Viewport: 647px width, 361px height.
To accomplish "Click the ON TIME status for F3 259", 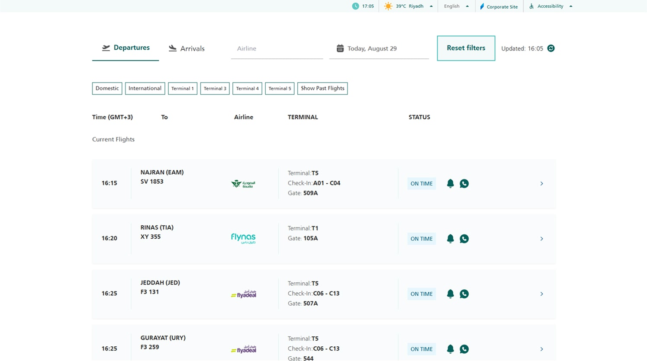I will [422, 349].
